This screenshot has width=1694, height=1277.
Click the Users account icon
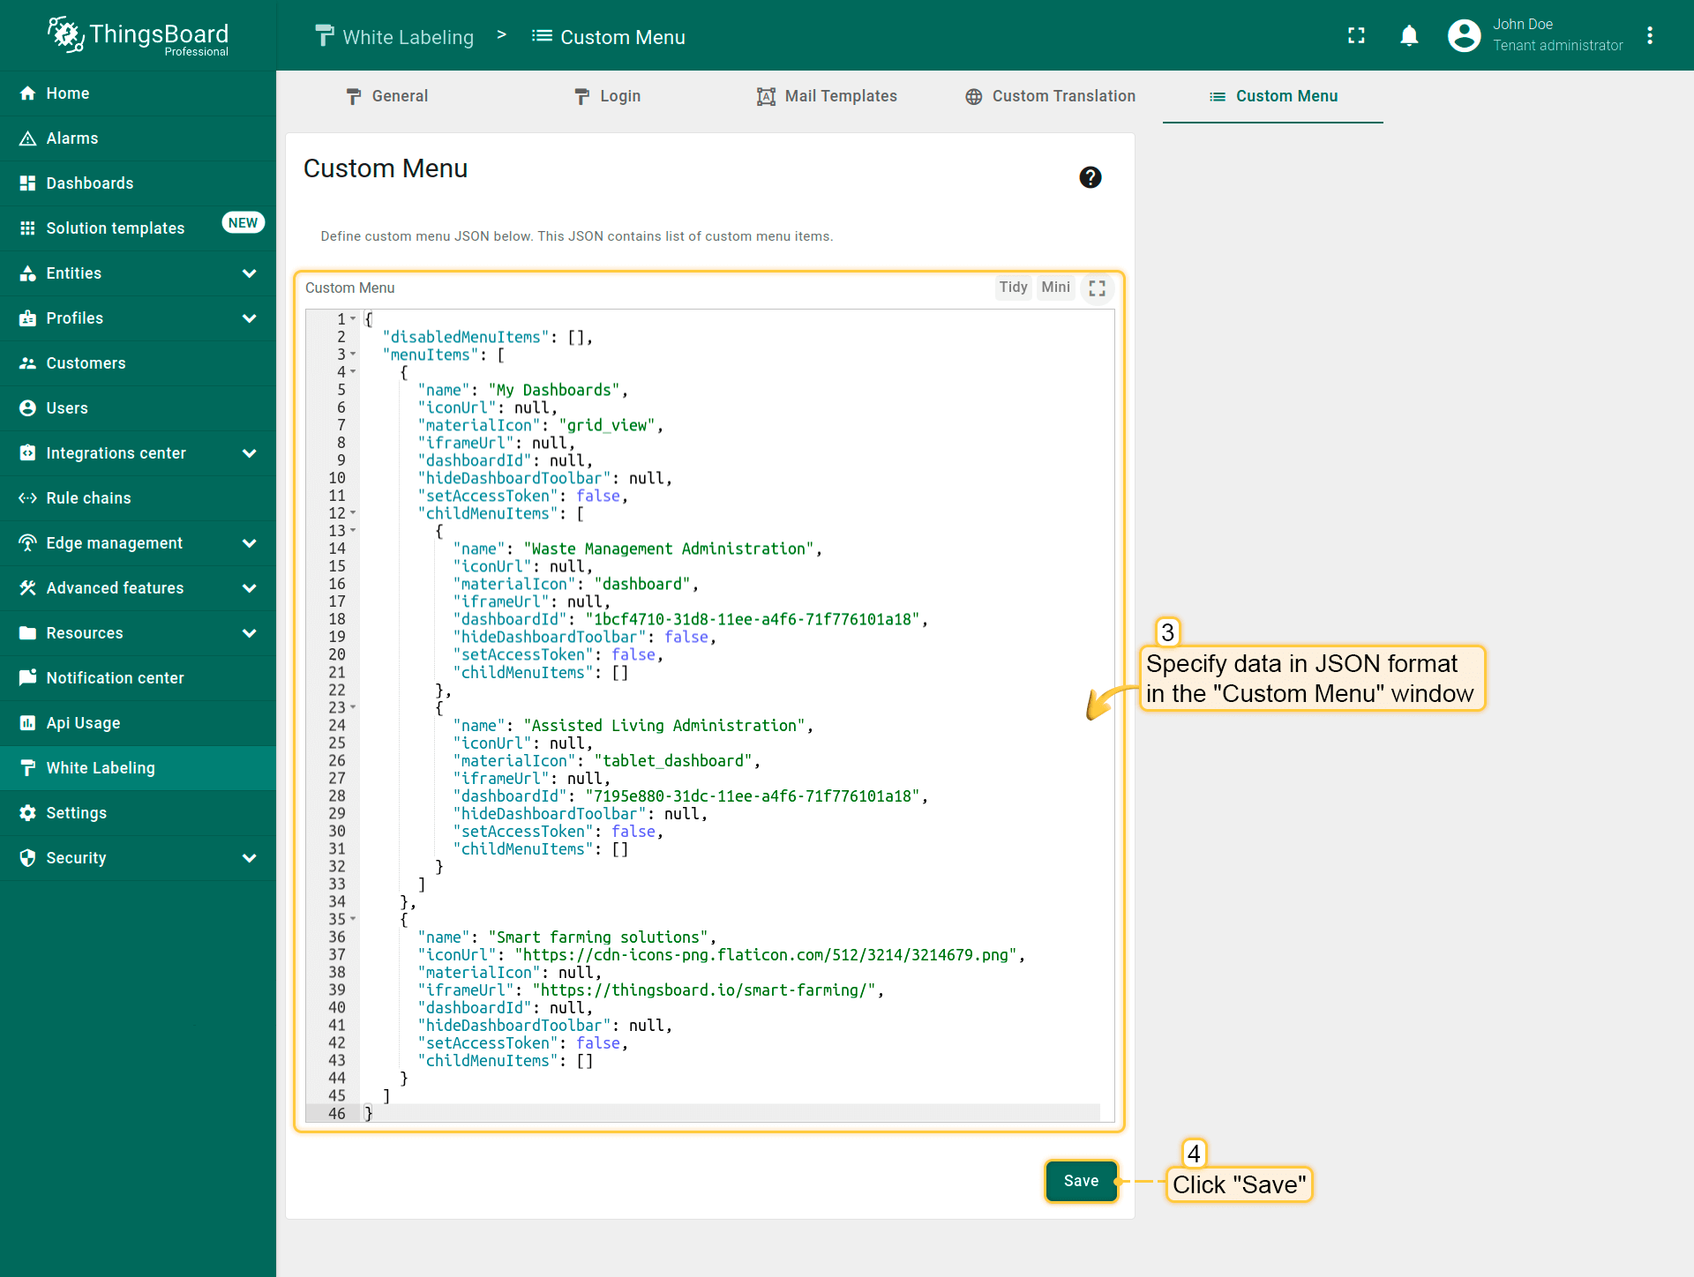click(28, 408)
